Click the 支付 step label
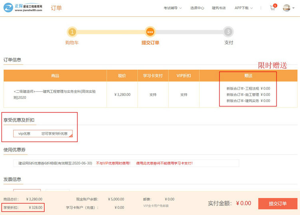300x215 pixels. pos(228,42)
